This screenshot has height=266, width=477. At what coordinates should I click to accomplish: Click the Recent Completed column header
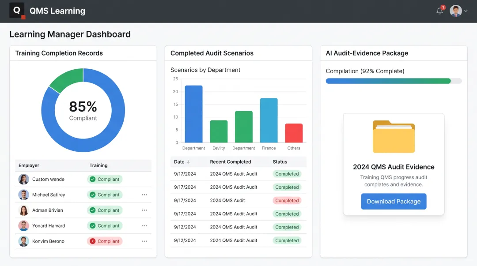pos(230,162)
